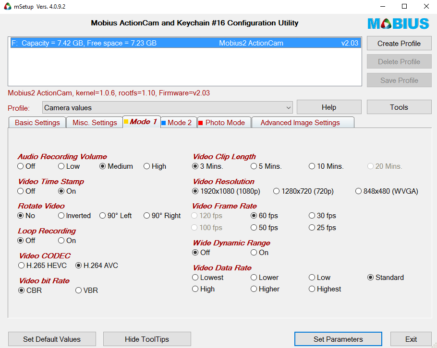
Task: Choose 60 fps frame rate
Action: 264,216
